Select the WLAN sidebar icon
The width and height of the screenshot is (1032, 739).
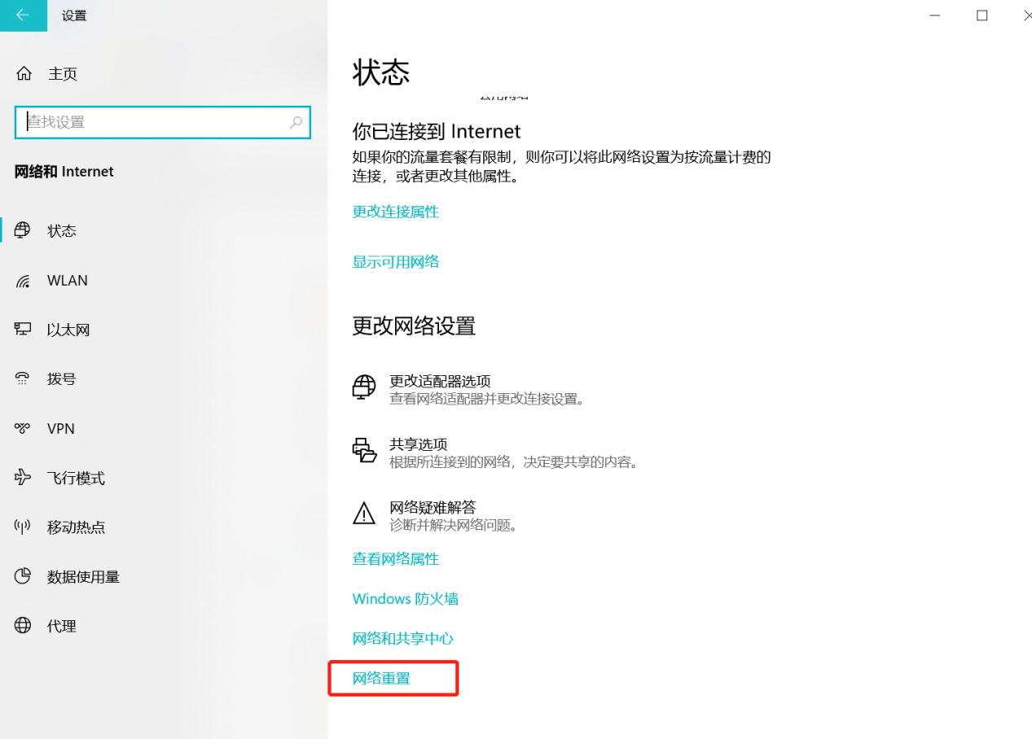[24, 280]
